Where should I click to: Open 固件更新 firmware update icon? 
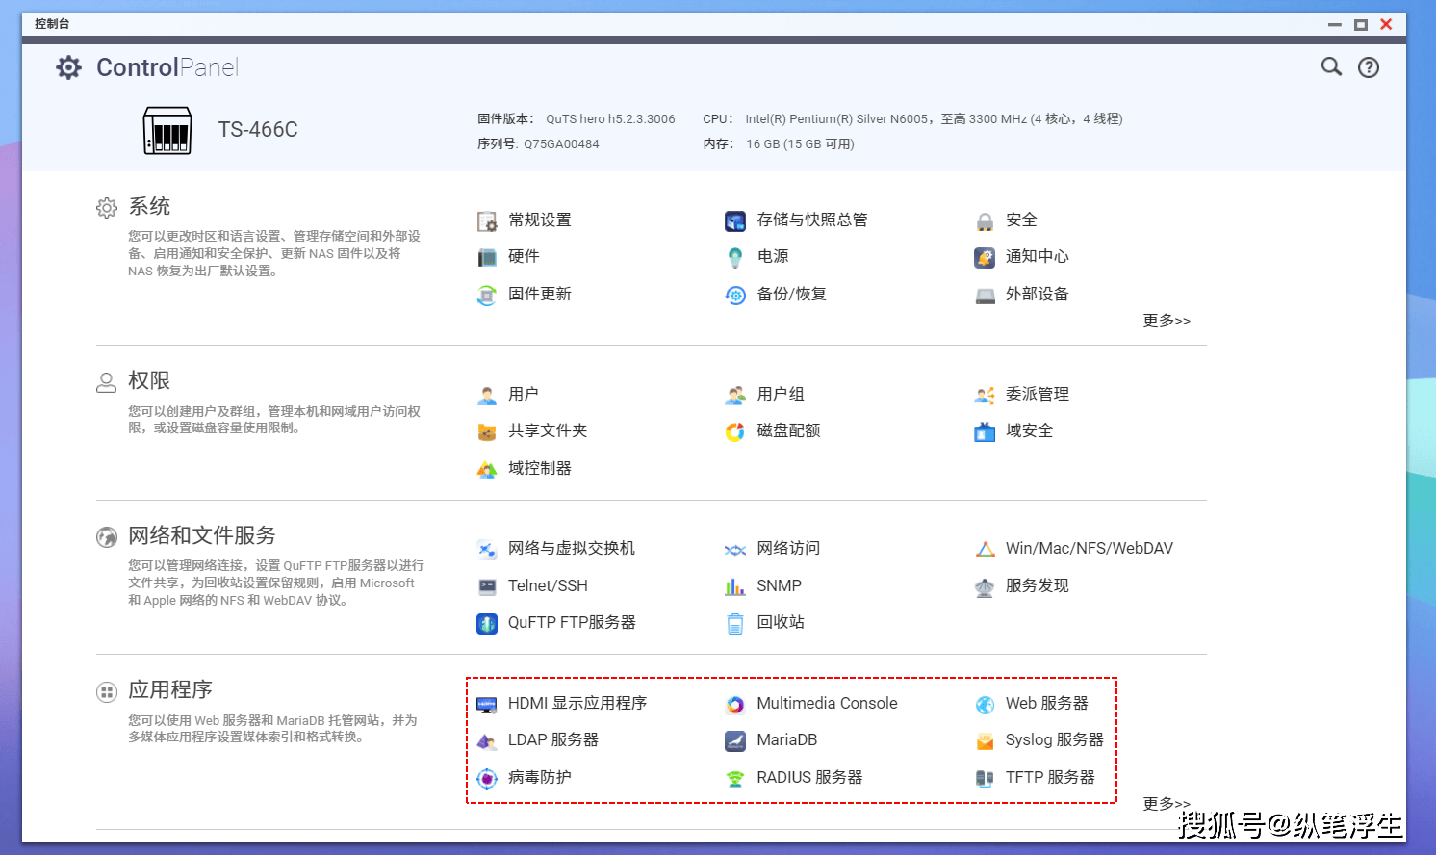point(487,295)
